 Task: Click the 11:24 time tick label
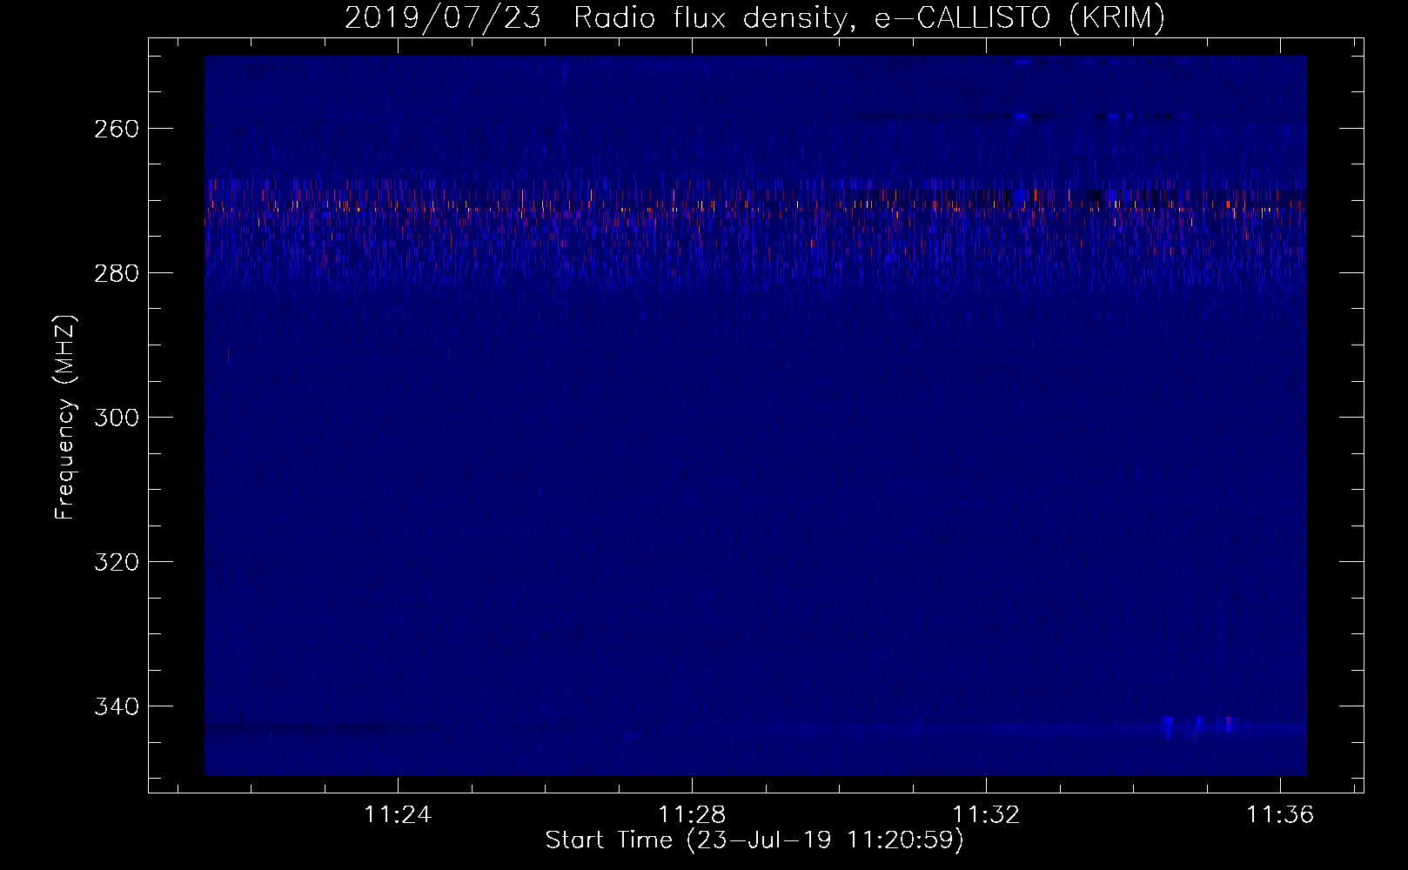click(x=398, y=815)
